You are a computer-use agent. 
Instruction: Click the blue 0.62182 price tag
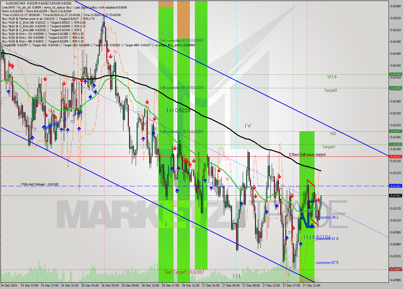[x=395, y=186]
